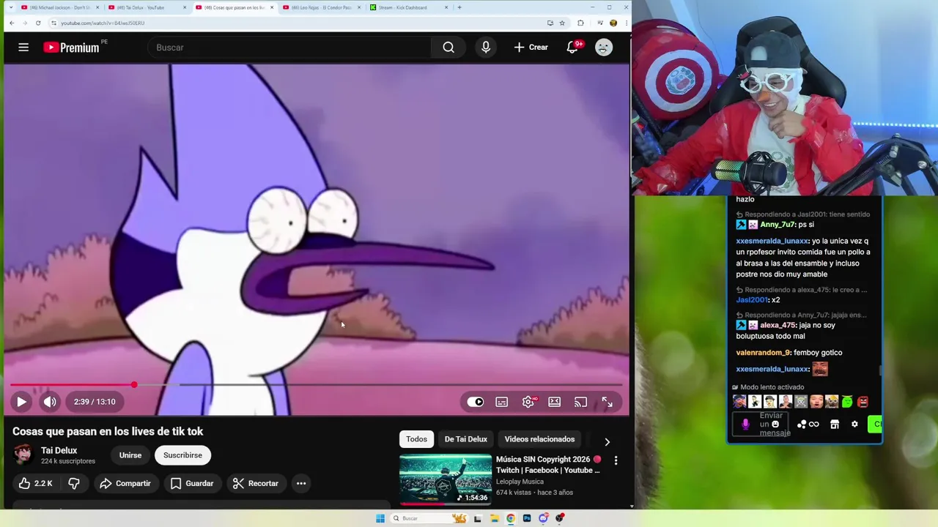Open the chat shop storefront icon

click(x=834, y=424)
